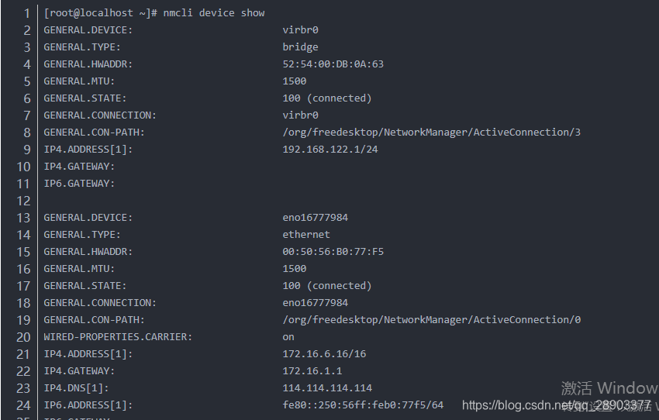Image resolution: width=659 pixels, height=420 pixels.
Task: Click the bridge type value
Action: click(x=300, y=47)
